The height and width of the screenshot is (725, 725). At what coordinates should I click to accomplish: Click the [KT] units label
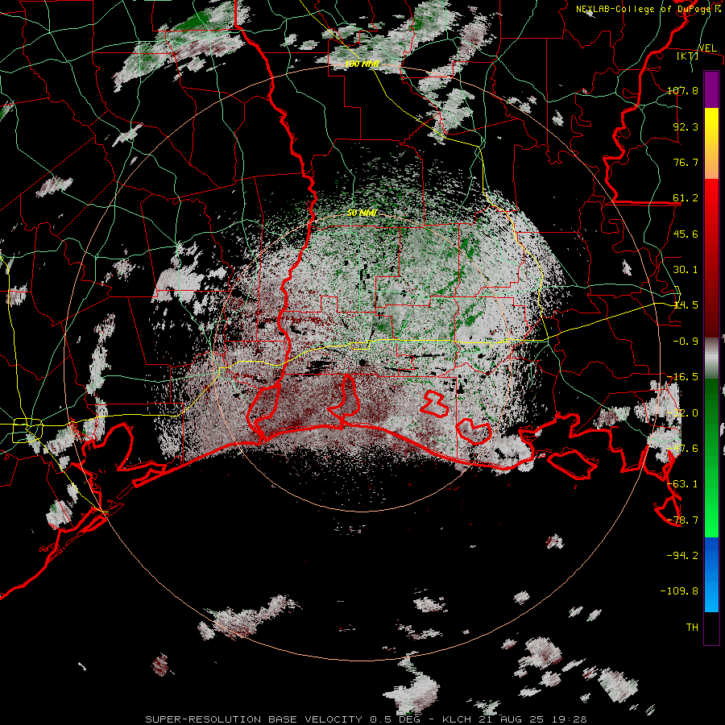pyautogui.click(x=687, y=56)
